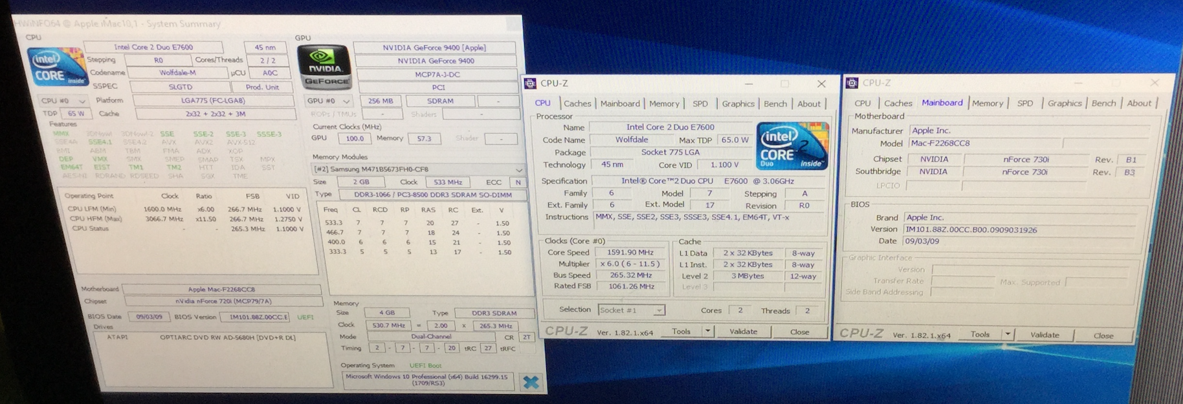Viewport: 1183px width, 404px height.
Task: Open SPD tab in front CPU-Z window
Action: click(x=700, y=103)
